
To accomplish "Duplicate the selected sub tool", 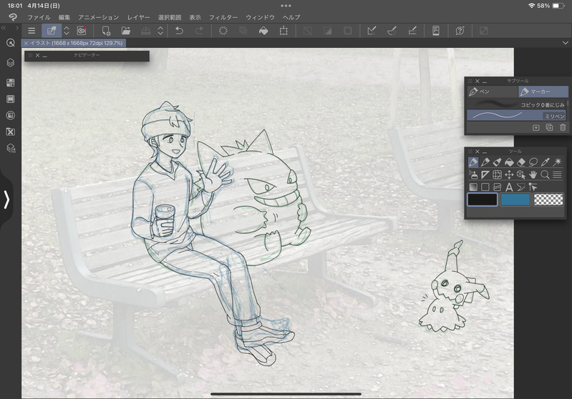I will 549,127.
